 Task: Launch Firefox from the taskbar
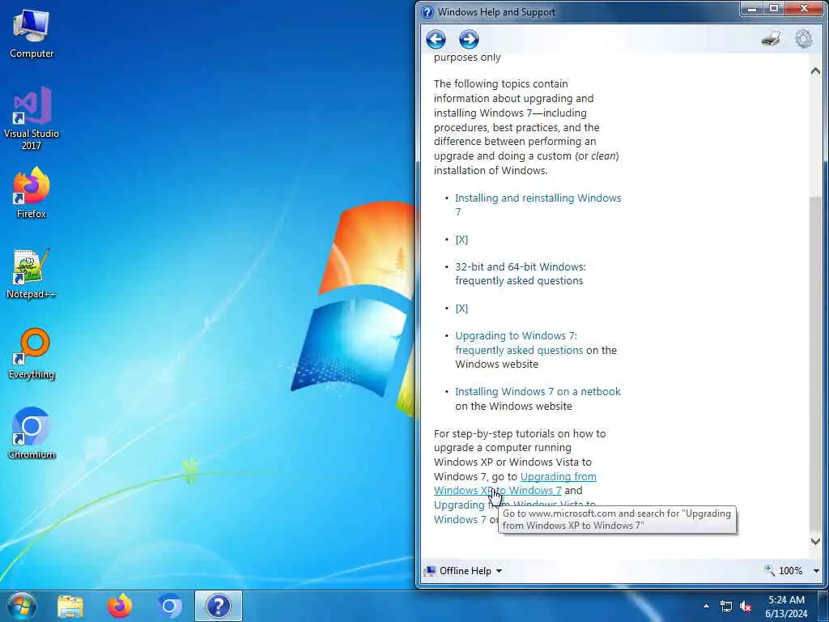point(120,606)
